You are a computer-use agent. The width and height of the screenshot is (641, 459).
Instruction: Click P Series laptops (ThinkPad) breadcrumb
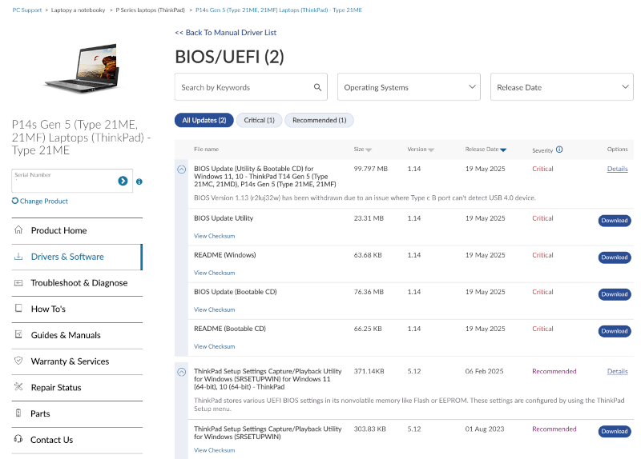tap(150, 10)
